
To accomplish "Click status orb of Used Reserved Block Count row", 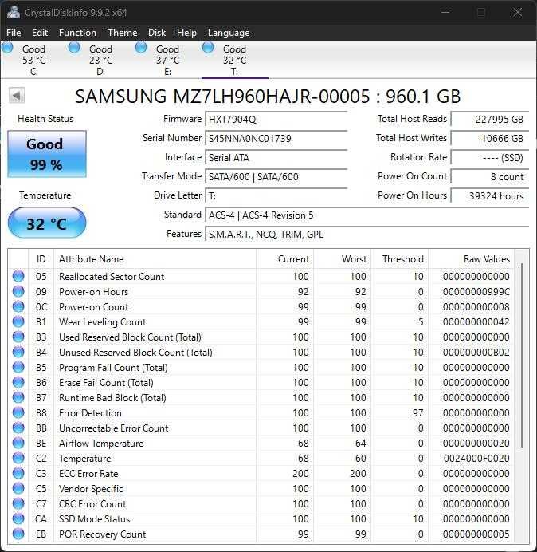I will coord(18,337).
